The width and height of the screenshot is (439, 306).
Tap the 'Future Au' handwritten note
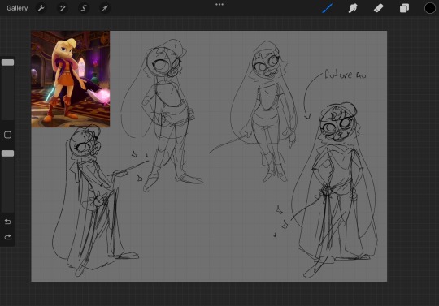click(x=346, y=75)
